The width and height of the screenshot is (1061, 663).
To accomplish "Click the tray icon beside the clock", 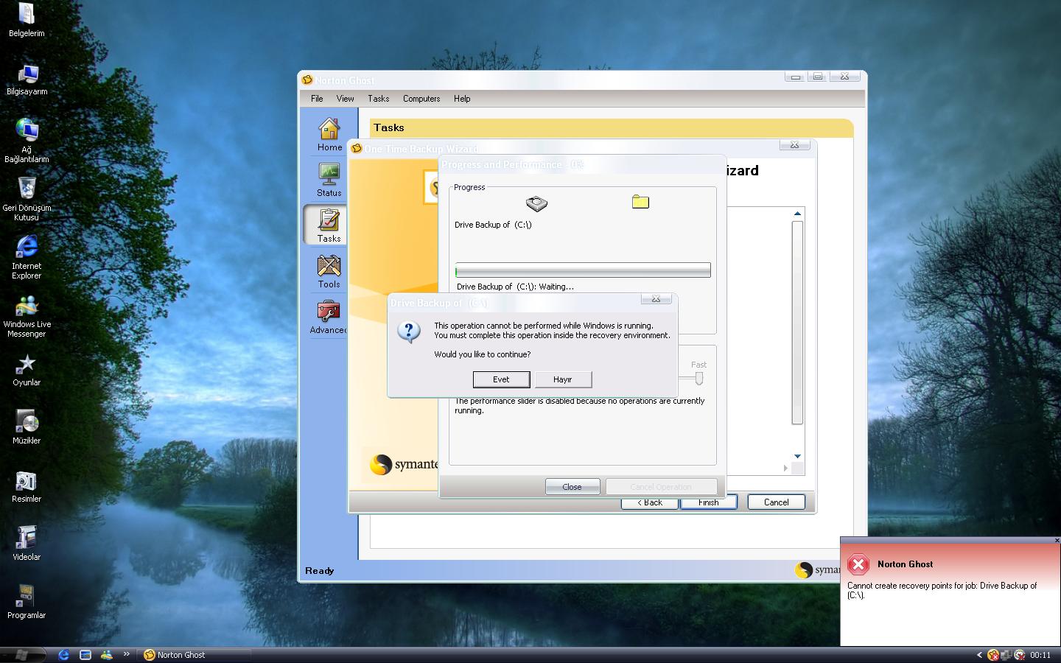I will pos(1019,655).
